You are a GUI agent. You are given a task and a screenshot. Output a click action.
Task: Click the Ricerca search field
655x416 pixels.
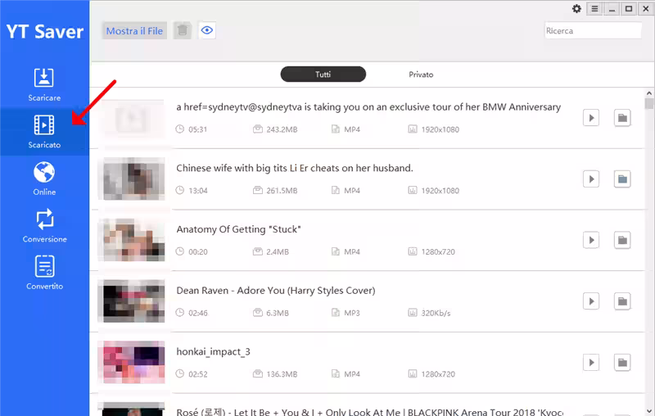tap(593, 31)
